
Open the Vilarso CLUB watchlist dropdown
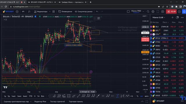159,17
